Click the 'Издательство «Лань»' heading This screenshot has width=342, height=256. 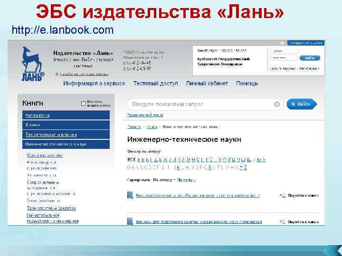[x=83, y=53]
